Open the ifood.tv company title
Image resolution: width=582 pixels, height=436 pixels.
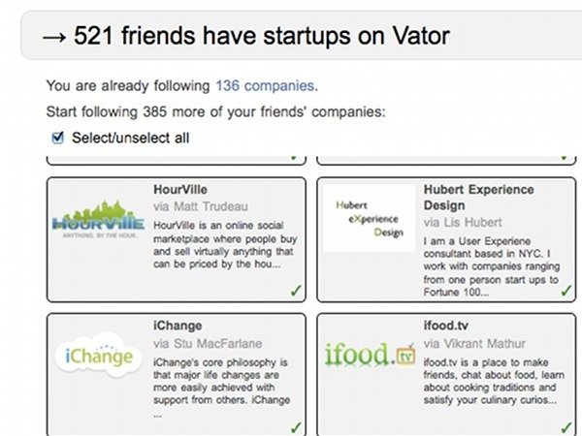pos(450,326)
